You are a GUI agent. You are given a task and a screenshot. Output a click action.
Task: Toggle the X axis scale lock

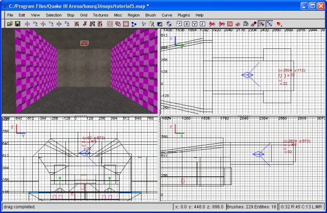[186, 24]
